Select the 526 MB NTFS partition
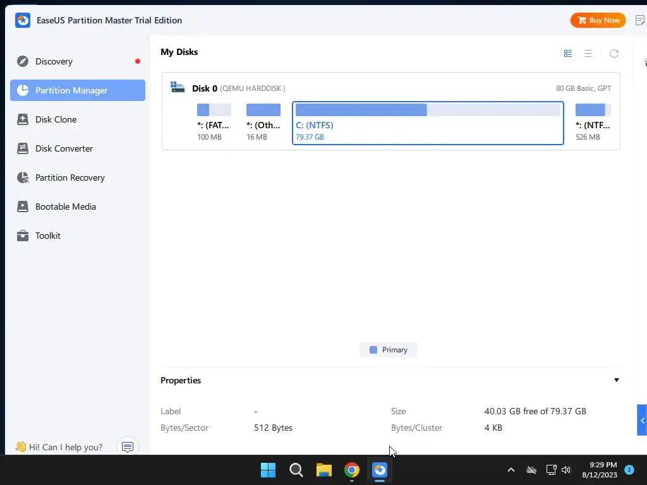 (x=593, y=123)
